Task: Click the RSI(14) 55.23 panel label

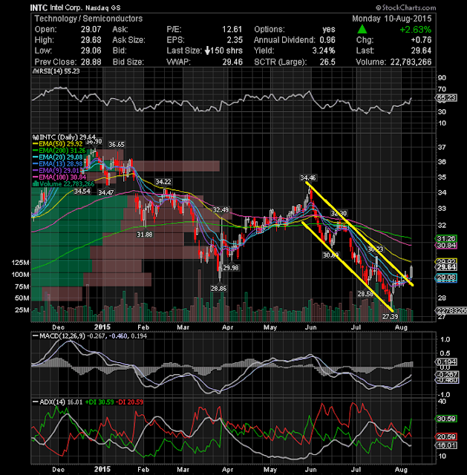Action: click(x=56, y=71)
